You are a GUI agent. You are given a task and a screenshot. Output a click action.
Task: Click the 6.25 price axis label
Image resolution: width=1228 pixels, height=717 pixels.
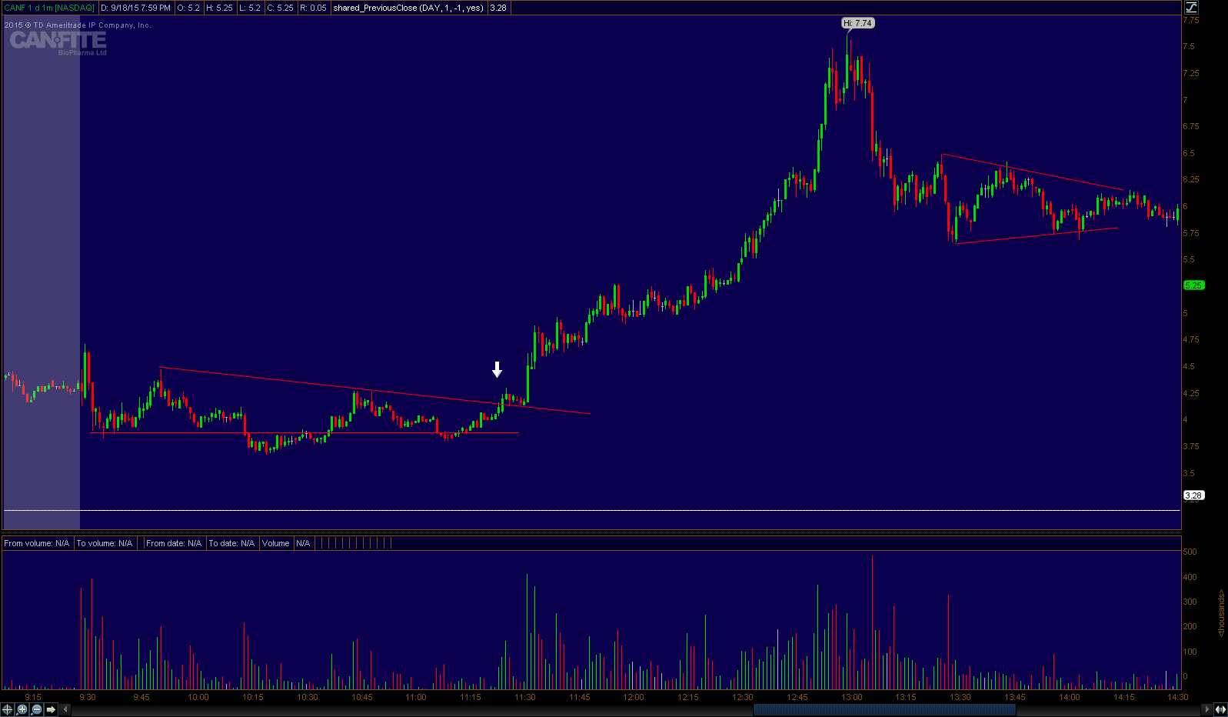coord(1190,179)
